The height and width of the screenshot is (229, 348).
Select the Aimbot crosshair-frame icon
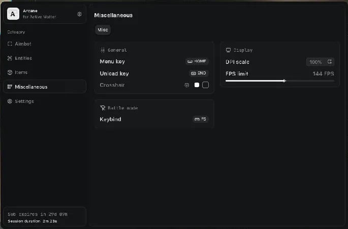click(10, 44)
